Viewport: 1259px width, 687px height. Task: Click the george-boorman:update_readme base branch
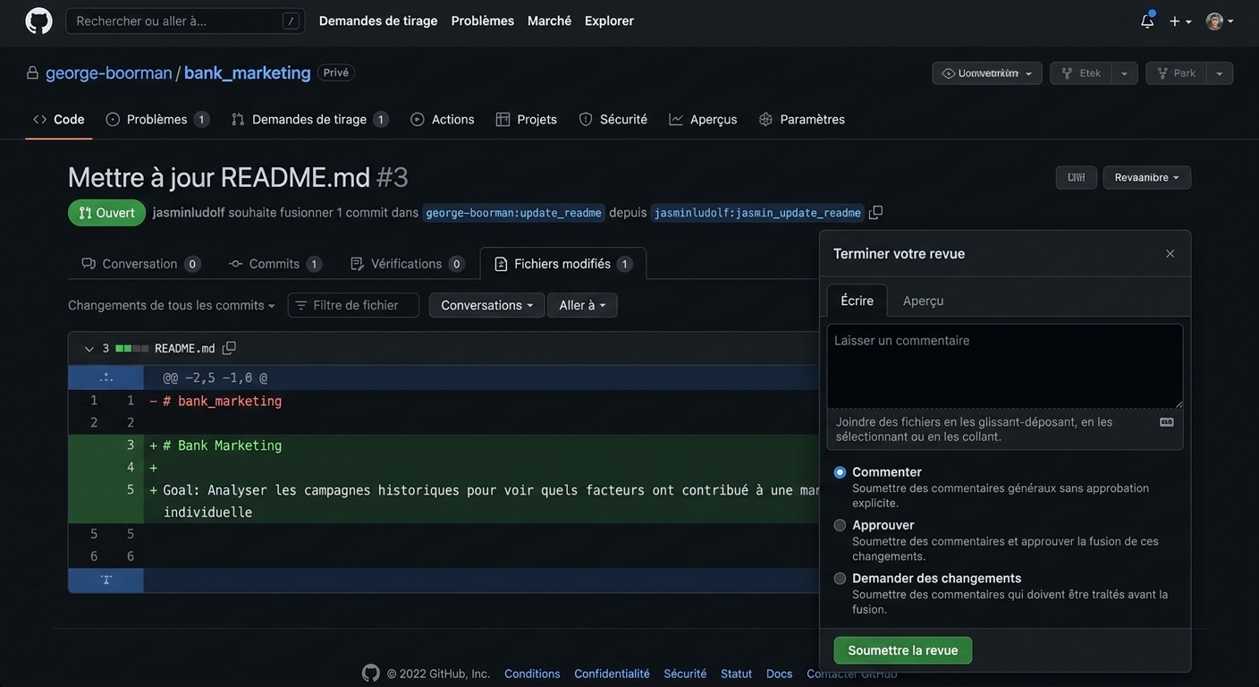click(514, 213)
